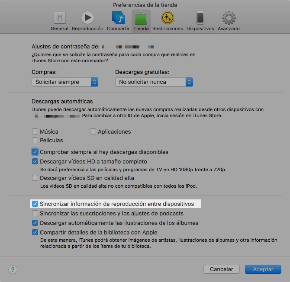
Task: Switch to the Reproducción tab label
Action: (87, 29)
